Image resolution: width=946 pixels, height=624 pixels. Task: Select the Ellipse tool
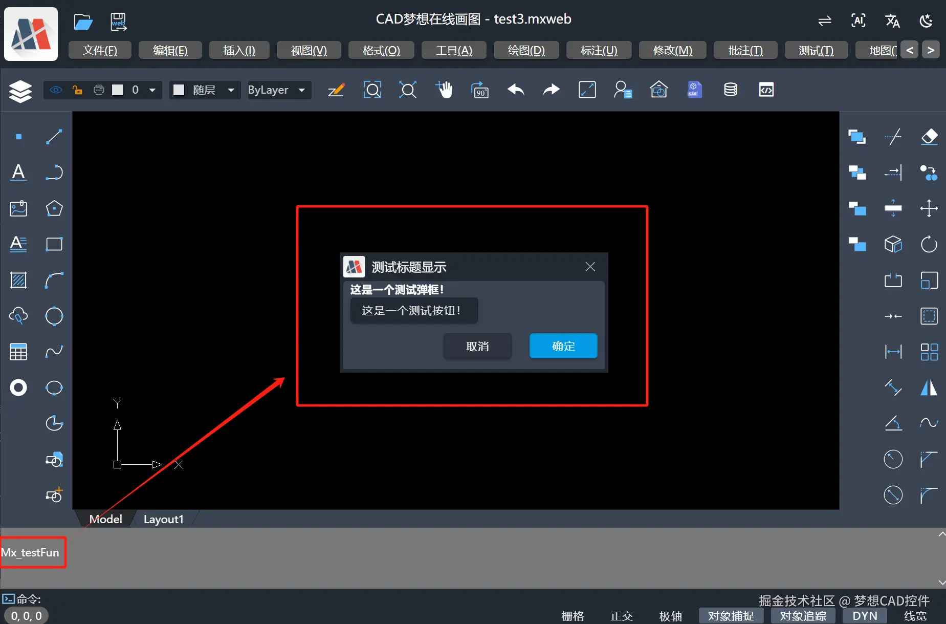coord(54,388)
